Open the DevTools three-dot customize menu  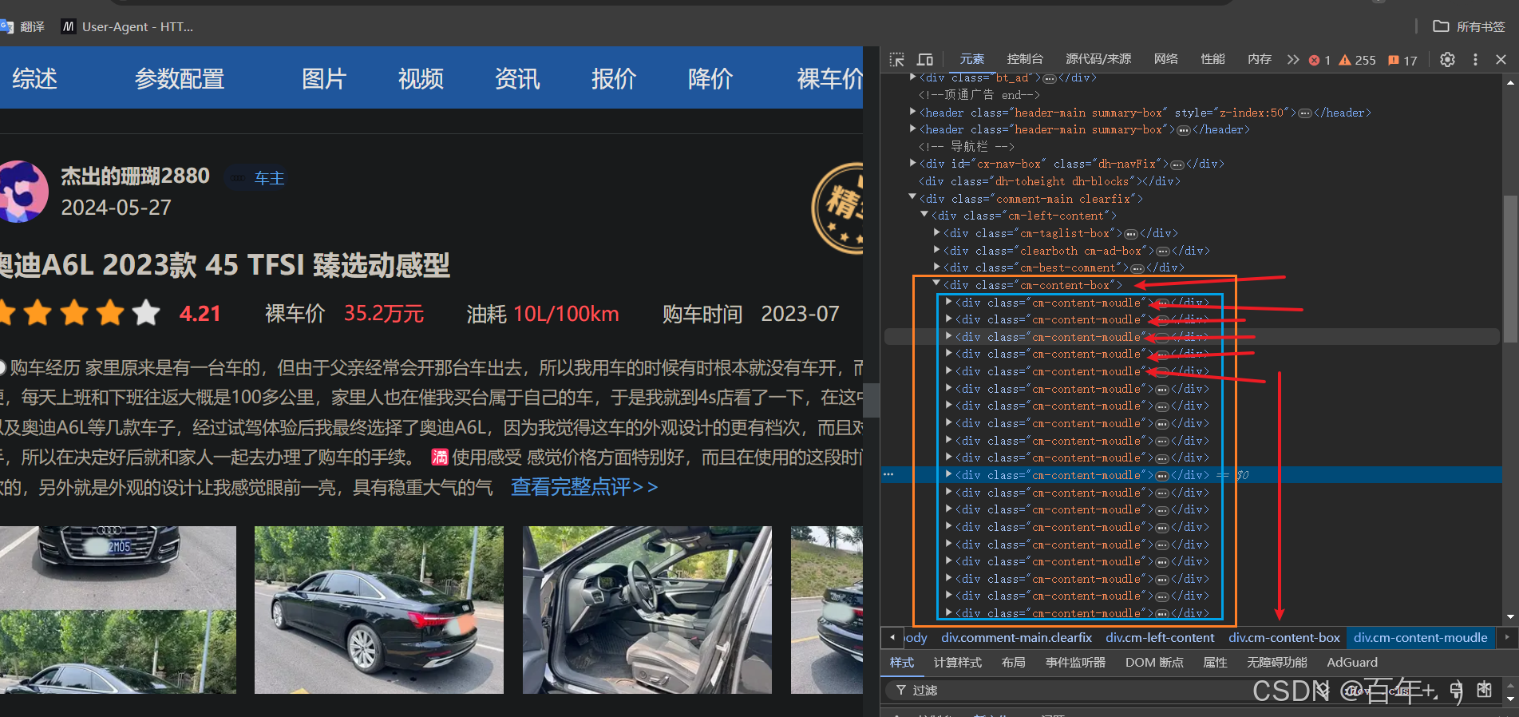tap(1475, 60)
